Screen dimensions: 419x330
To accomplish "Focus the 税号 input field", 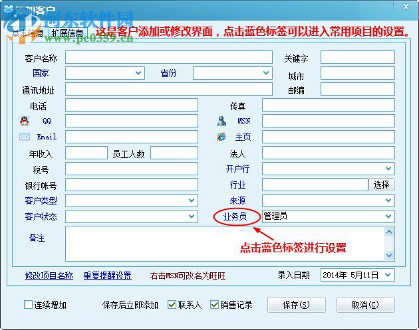I will tap(132, 169).
